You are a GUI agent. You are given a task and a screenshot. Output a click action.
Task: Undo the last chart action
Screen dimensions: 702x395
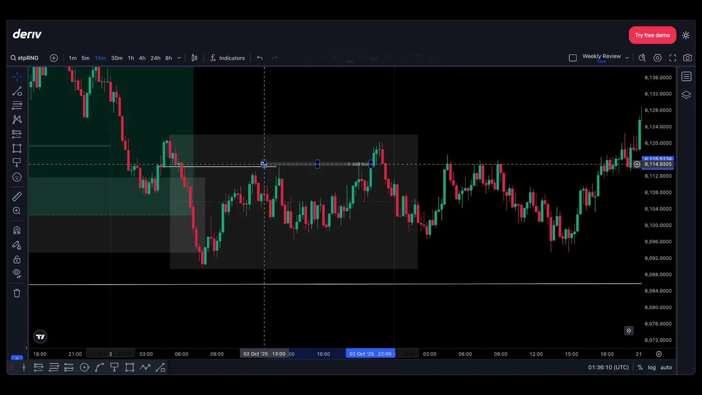tap(260, 58)
